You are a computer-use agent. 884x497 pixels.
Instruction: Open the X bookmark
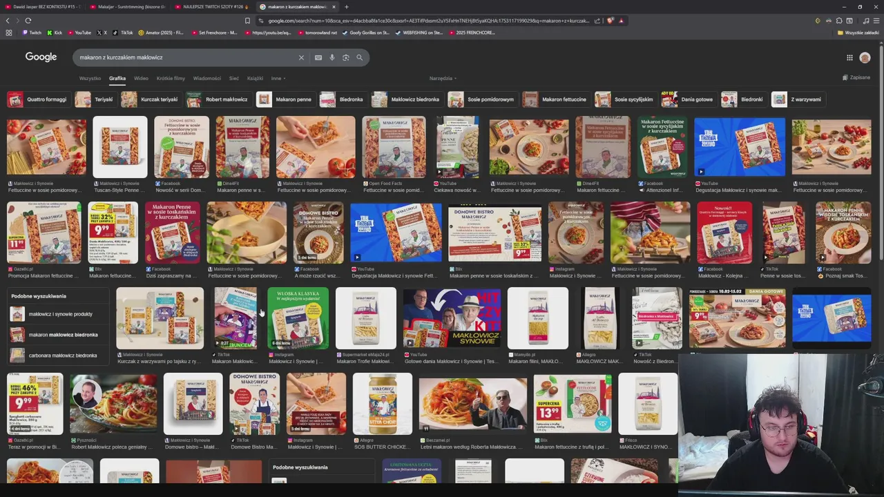(x=102, y=32)
